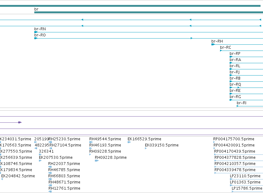This screenshot has height=193, width=263.
Task: Select EST RH46193.5prime
Action: point(105,145)
